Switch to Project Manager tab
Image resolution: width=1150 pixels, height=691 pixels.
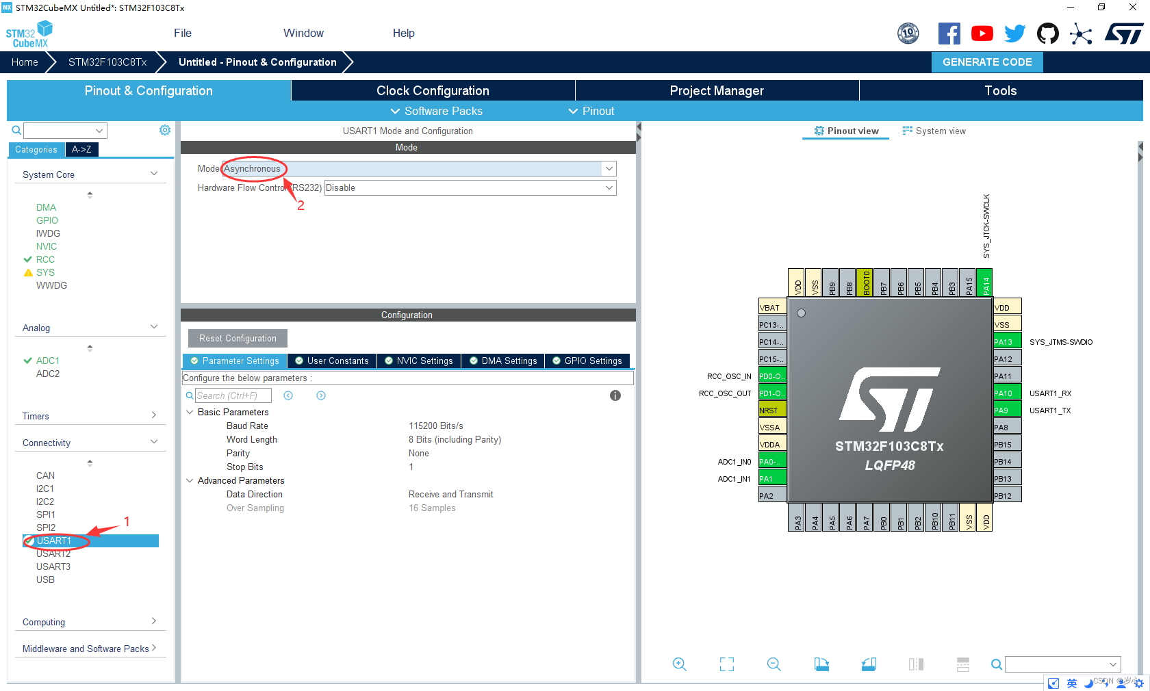pos(717,90)
